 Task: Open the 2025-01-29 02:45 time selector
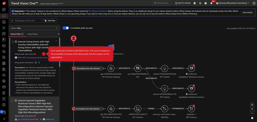click(183, 3)
